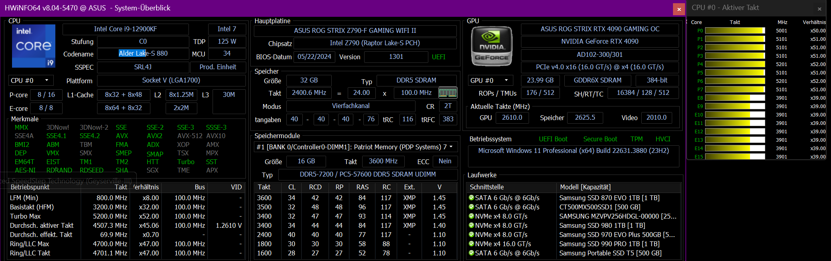The height and width of the screenshot is (261, 831).
Task: Click the DDR5-7200 / PC5-57600 module type field
Action: (368, 175)
